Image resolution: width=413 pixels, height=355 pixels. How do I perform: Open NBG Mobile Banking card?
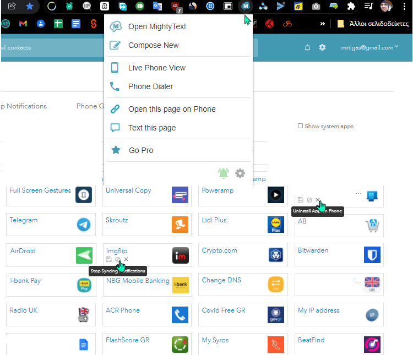[x=147, y=285]
